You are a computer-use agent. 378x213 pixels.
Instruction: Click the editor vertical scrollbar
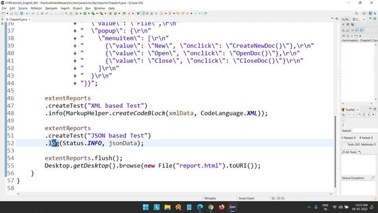(335, 151)
